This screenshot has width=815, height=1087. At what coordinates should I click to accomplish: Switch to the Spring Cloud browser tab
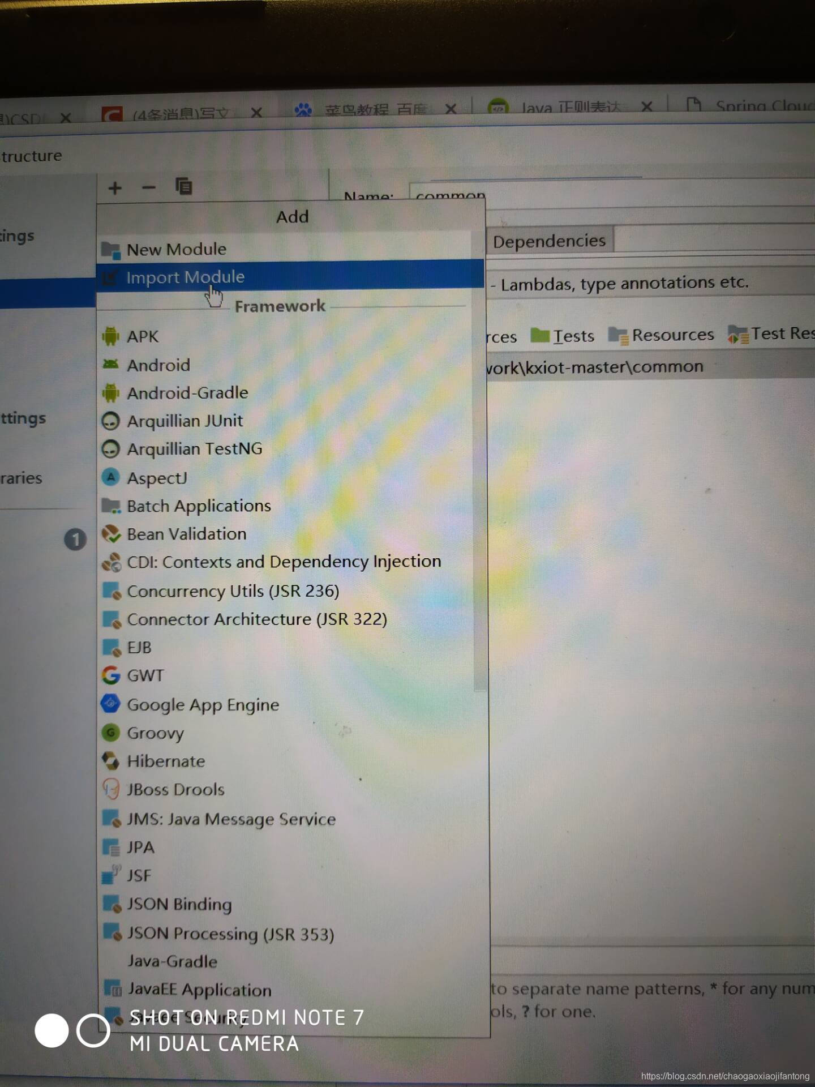[x=749, y=105]
